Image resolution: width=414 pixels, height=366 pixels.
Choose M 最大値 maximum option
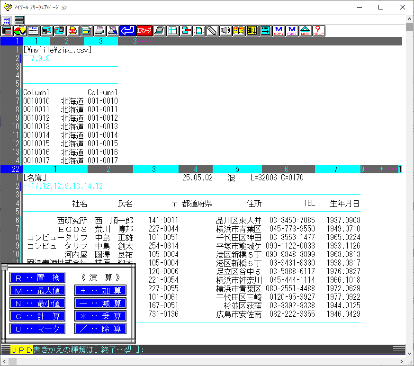tap(37, 290)
